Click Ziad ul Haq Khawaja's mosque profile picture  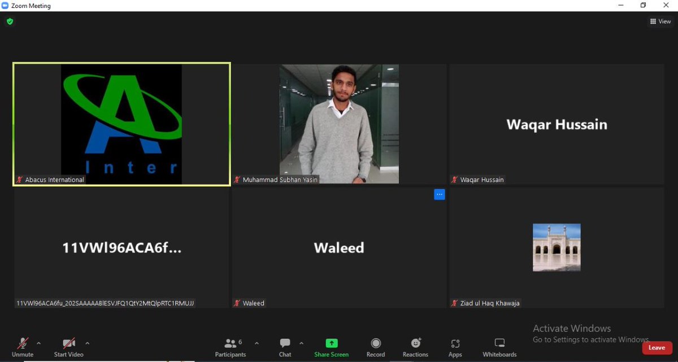tap(557, 247)
